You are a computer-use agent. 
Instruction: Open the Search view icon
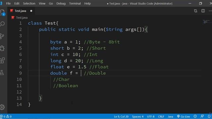(x=2, y=24)
